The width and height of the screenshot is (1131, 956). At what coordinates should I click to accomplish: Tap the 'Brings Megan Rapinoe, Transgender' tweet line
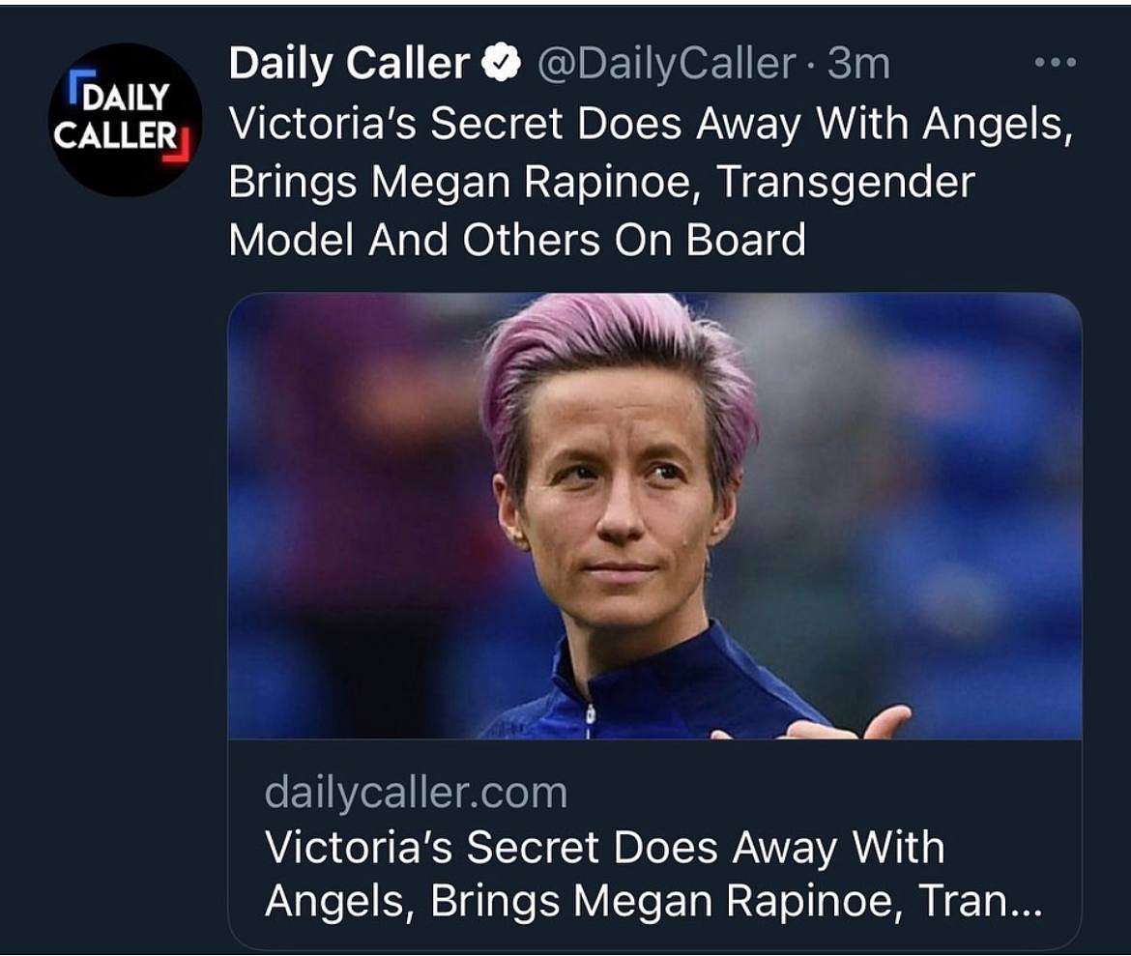pos(602,183)
